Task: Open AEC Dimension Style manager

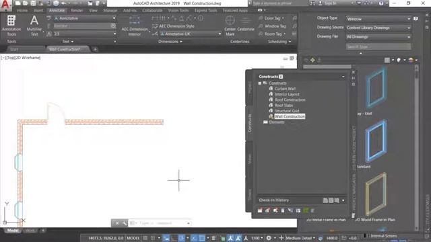Action: [173, 26]
